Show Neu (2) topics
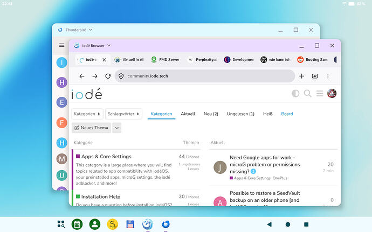 [x=211, y=114]
